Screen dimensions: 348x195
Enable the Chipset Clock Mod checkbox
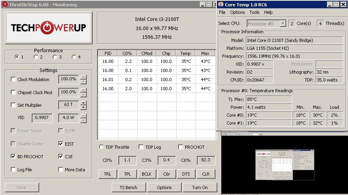click(13, 92)
